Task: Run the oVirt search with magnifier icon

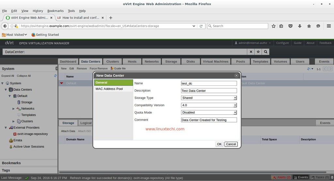Action: (x=266, y=52)
